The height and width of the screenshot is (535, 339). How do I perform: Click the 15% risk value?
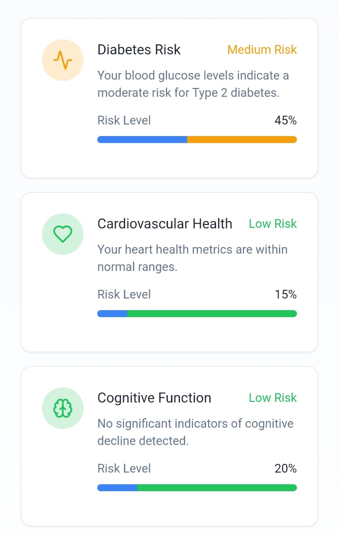tap(286, 295)
